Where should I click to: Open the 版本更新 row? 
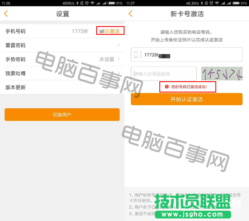62,87
